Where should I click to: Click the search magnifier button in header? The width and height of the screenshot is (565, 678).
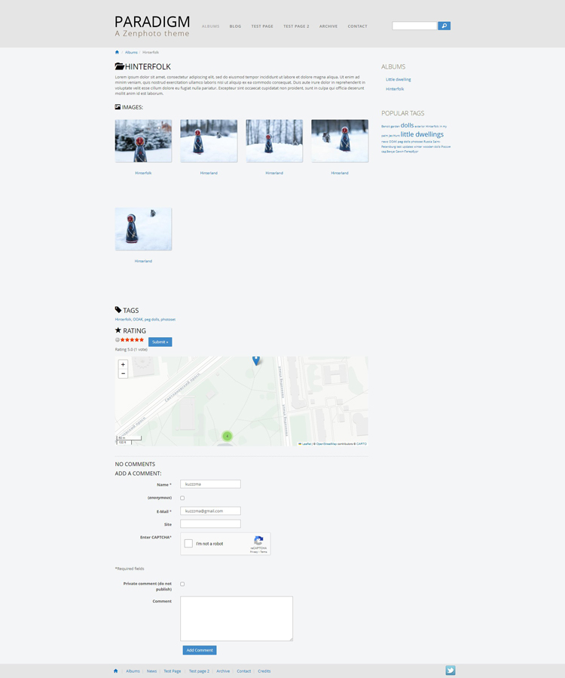[x=444, y=26]
